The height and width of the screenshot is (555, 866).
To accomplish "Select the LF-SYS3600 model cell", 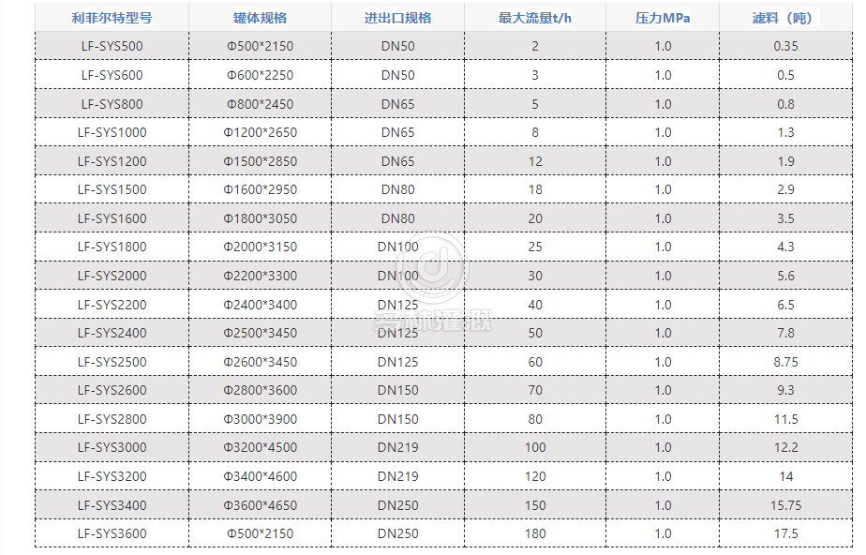I will tap(112, 533).
